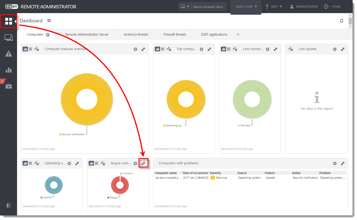Switch Computer statuses overview to drilldown view
This screenshot has height=220, width=357.
[x=37, y=49]
